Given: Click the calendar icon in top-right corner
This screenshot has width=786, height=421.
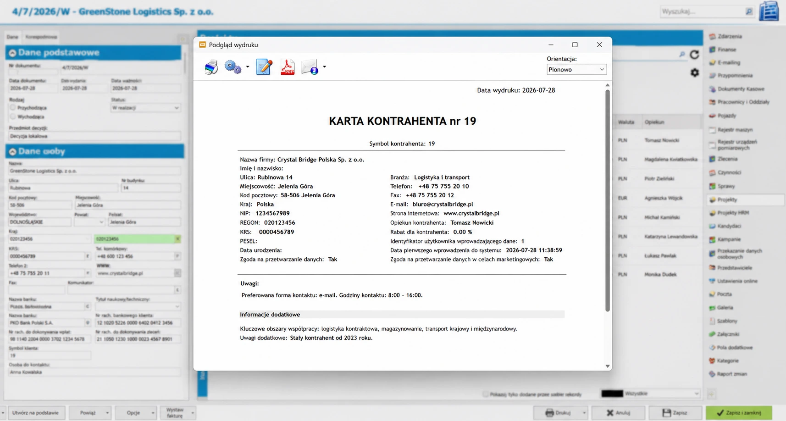Looking at the screenshot, I should [769, 11].
